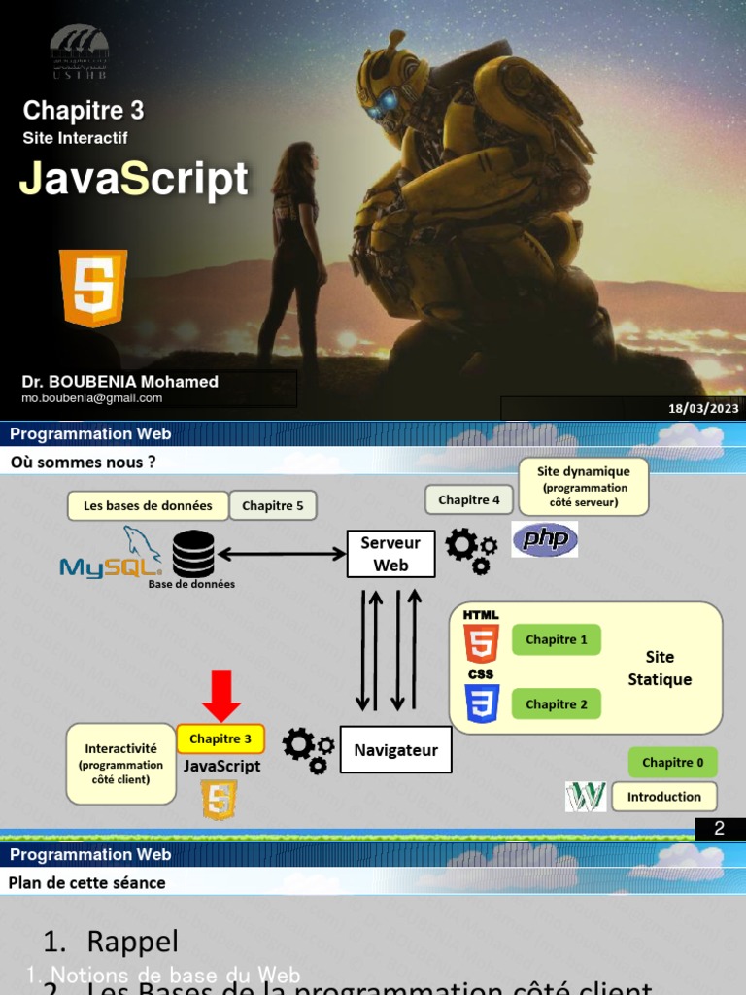Click the USTHB university logo on title slide
The height and width of the screenshot is (995, 746).
80,51
